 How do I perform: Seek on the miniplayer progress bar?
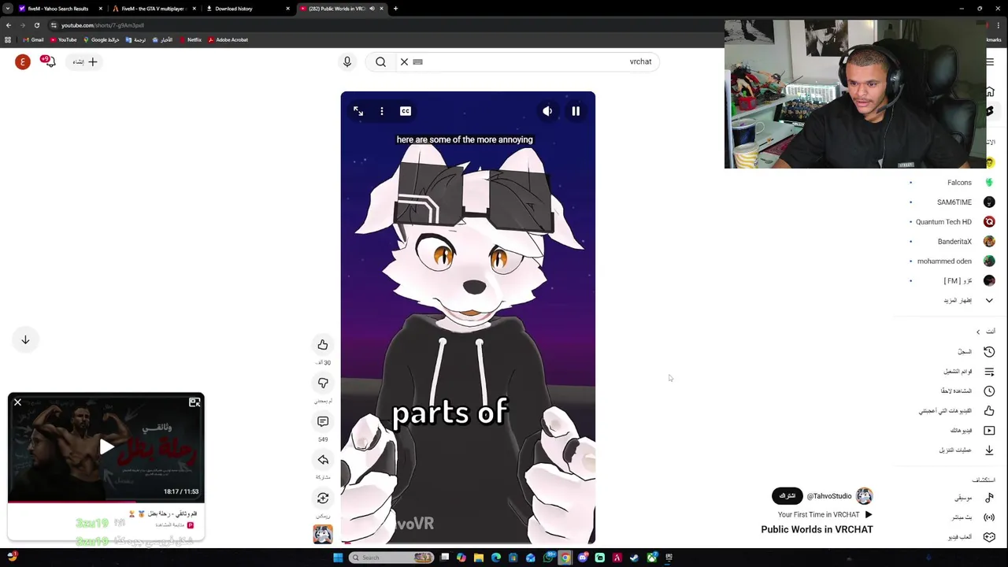pyautogui.click(x=106, y=502)
